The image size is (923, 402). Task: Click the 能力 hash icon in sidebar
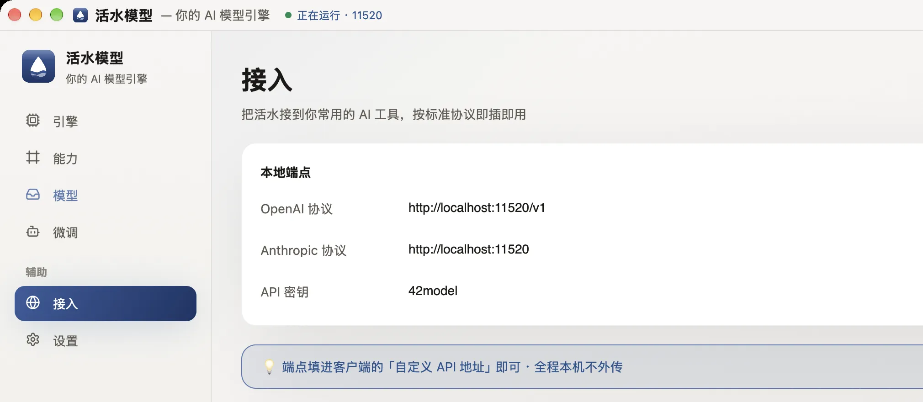[x=33, y=158]
